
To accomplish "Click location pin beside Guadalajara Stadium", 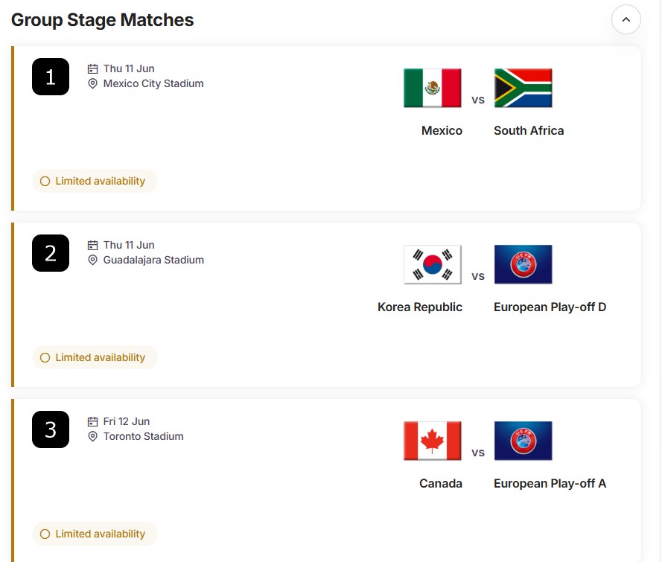I will [x=93, y=261].
